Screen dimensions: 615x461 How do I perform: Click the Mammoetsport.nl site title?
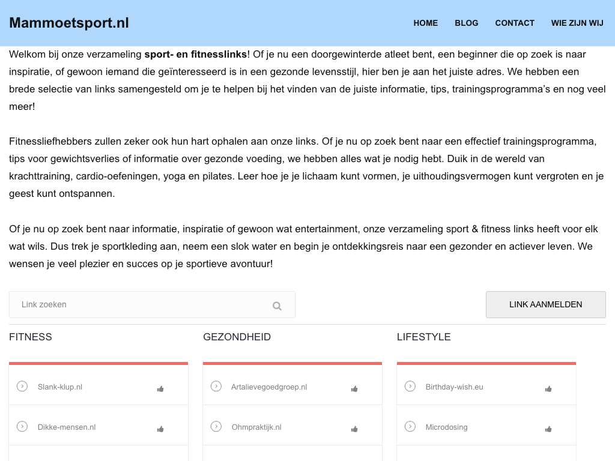(69, 23)
